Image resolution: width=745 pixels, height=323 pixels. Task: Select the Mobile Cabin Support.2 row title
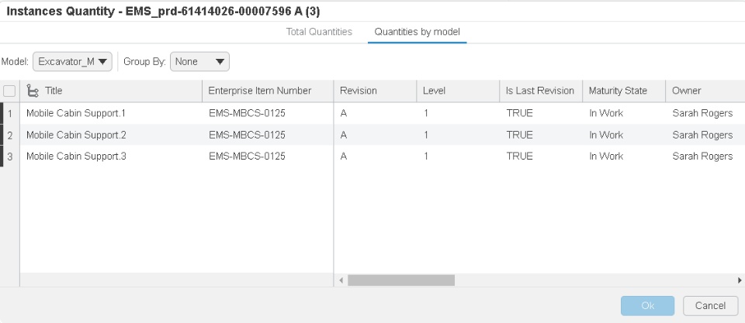click(x=76, y=135)
